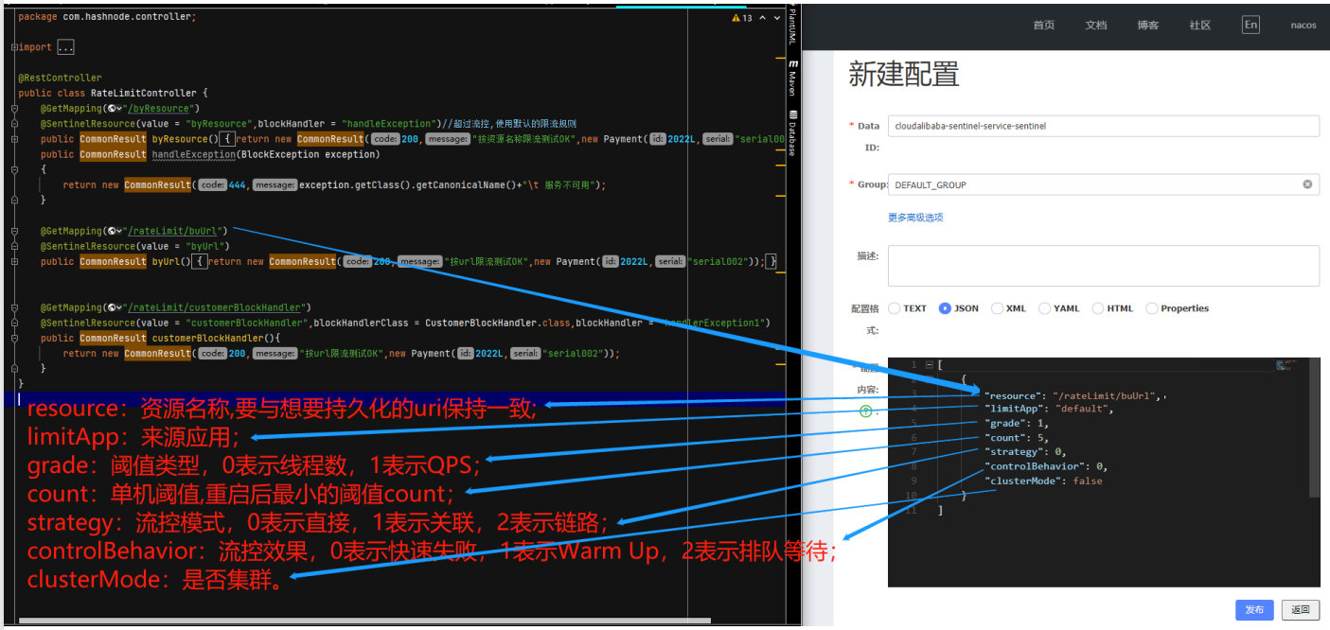1330x630 pixels.
Task: Click the RateLimitController class name
Action: click(x=142, y=93)
